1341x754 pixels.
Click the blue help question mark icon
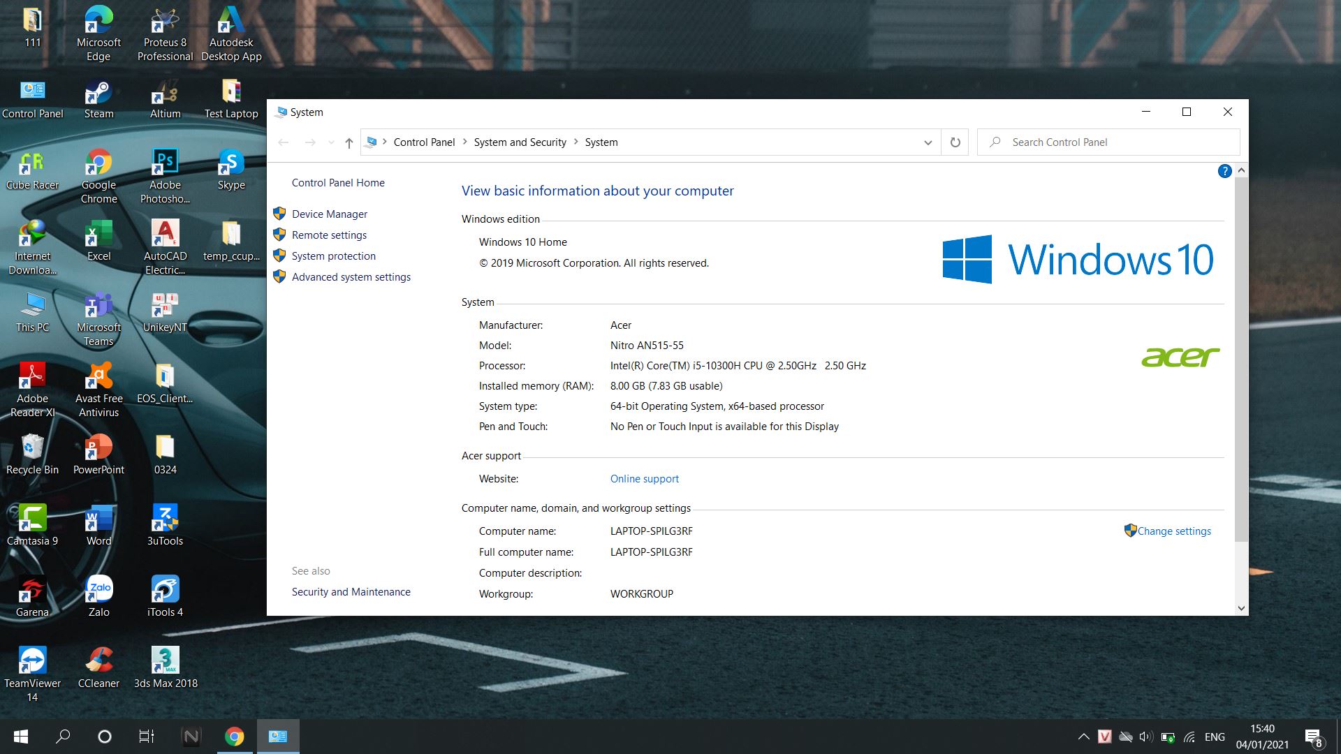coord(1224,171)
